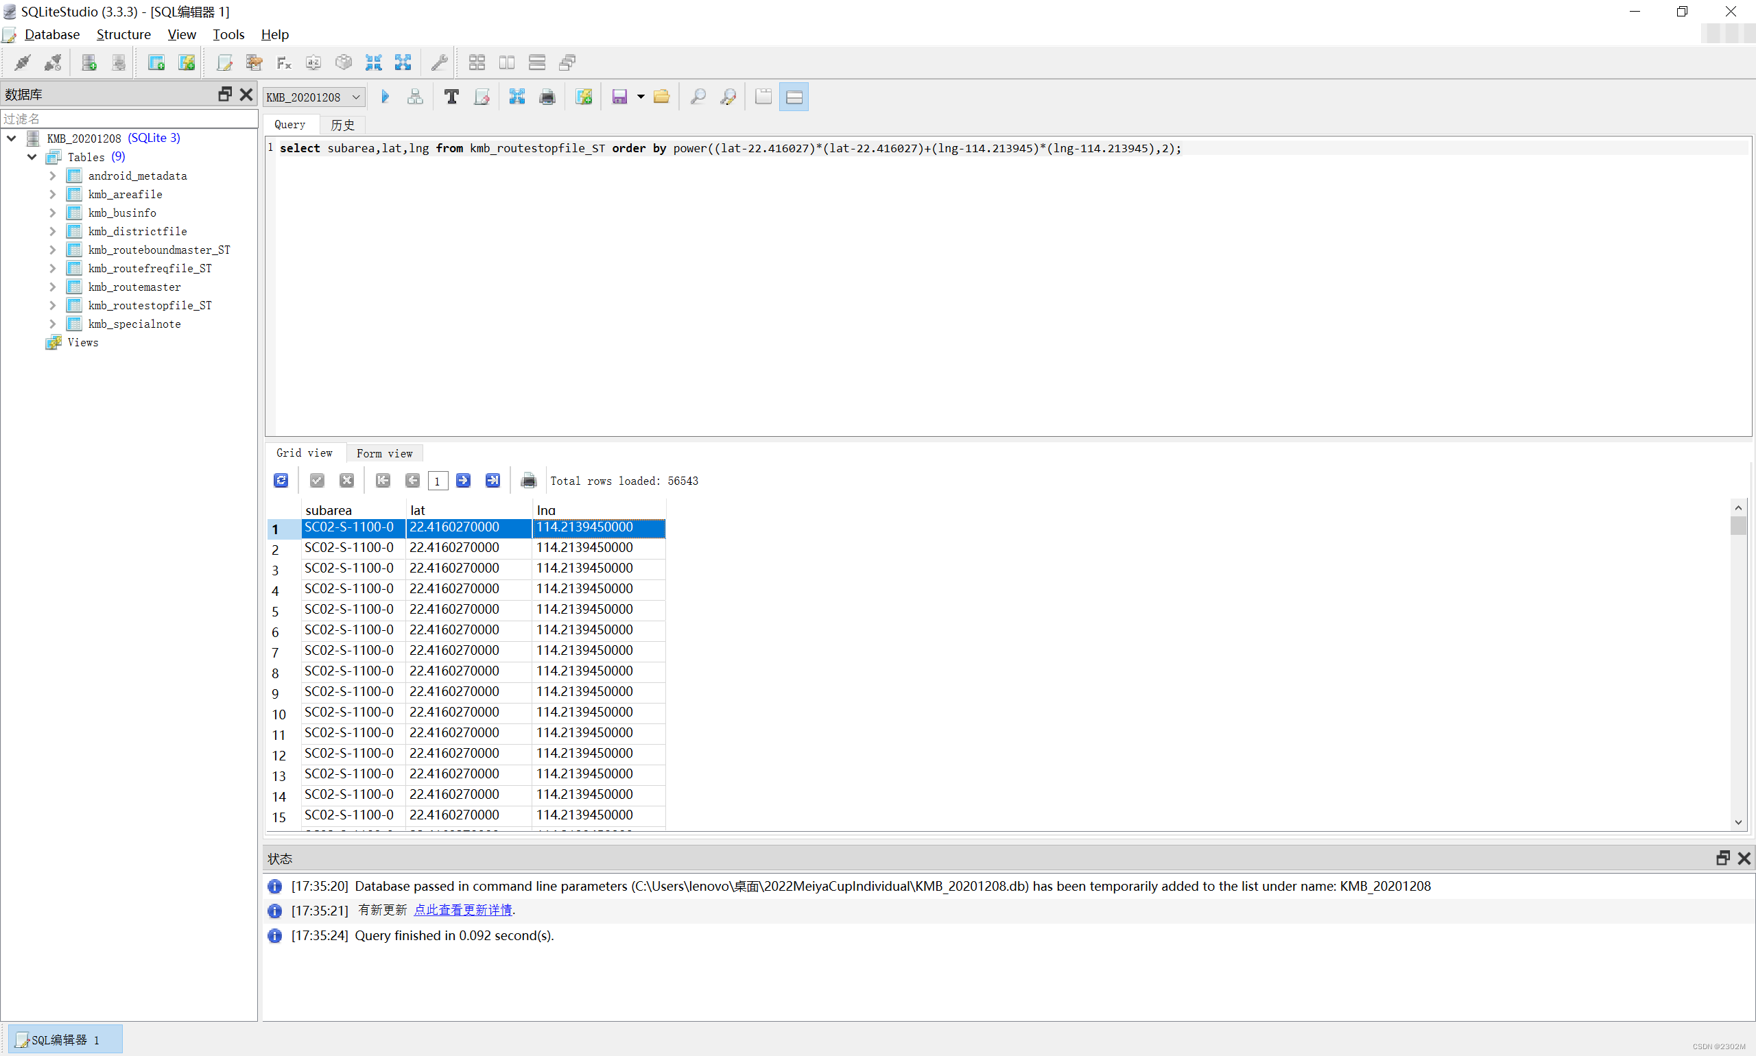Open the SQL function editor (Fx) icon
The image size is (1756, 1056).
tap(284, 62)
